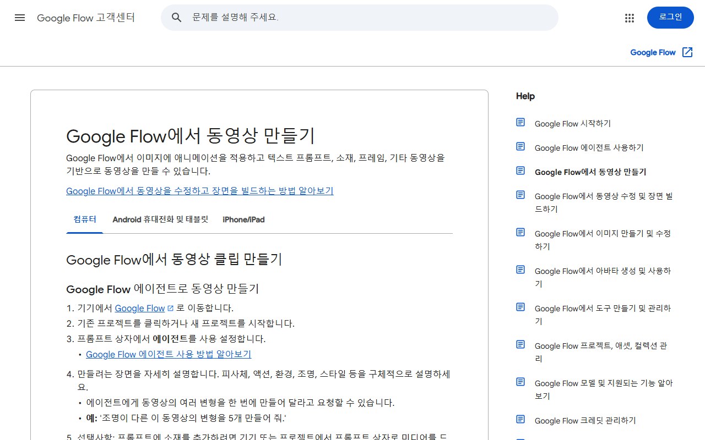This screenshot has height=440, width=705.
Task: Click article icon beside 모델 및 지원되는 기능 알아보기
Action: tap(520, 382)
